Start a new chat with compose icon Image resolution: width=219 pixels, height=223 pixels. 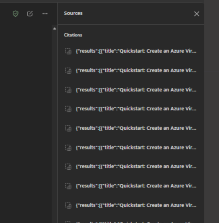tap(30, 14)
